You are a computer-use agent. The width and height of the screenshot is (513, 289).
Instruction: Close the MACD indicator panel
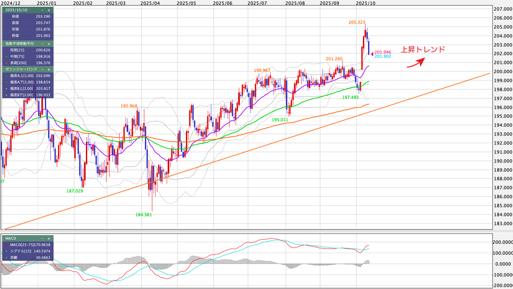click(49, 239)
